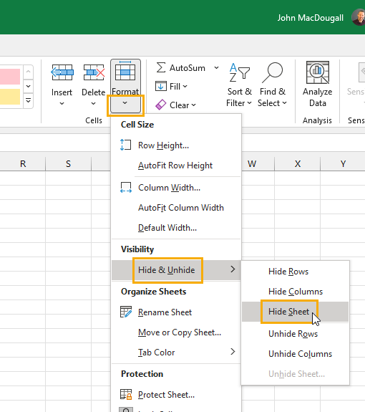This screenshot has width=365, height=412.
Task: Open the Fill dropdown chevron
Action: pos(185,87)
